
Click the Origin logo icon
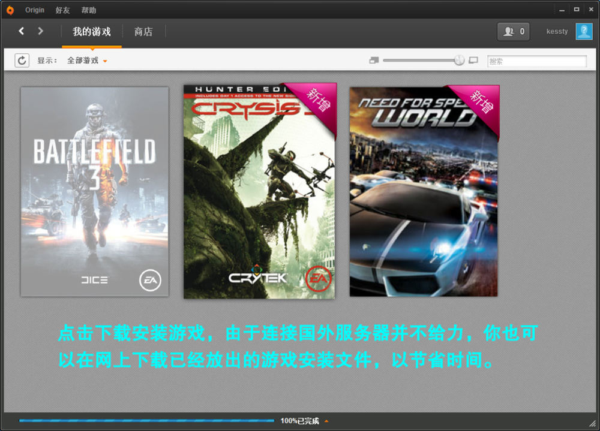point(10,10)
